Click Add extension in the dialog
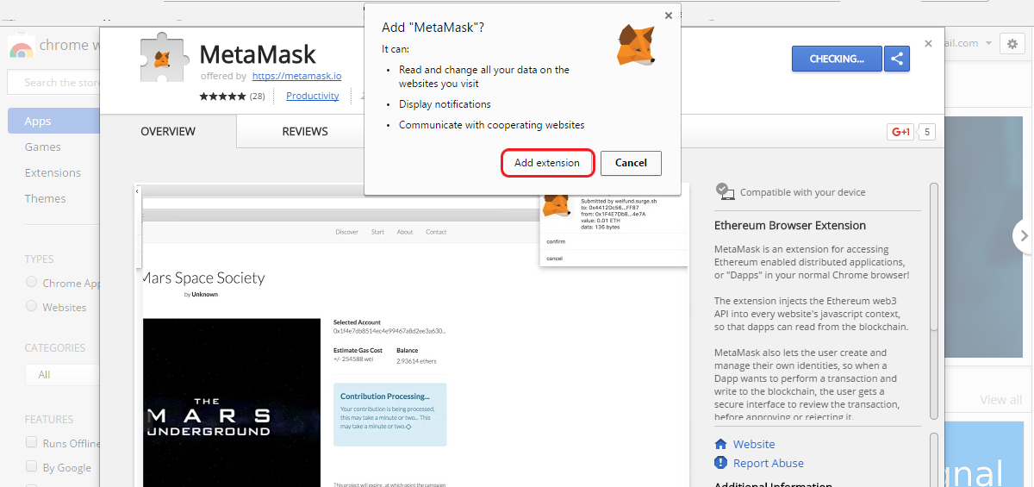The image size is (1034, 487). (x=547, y=163)
